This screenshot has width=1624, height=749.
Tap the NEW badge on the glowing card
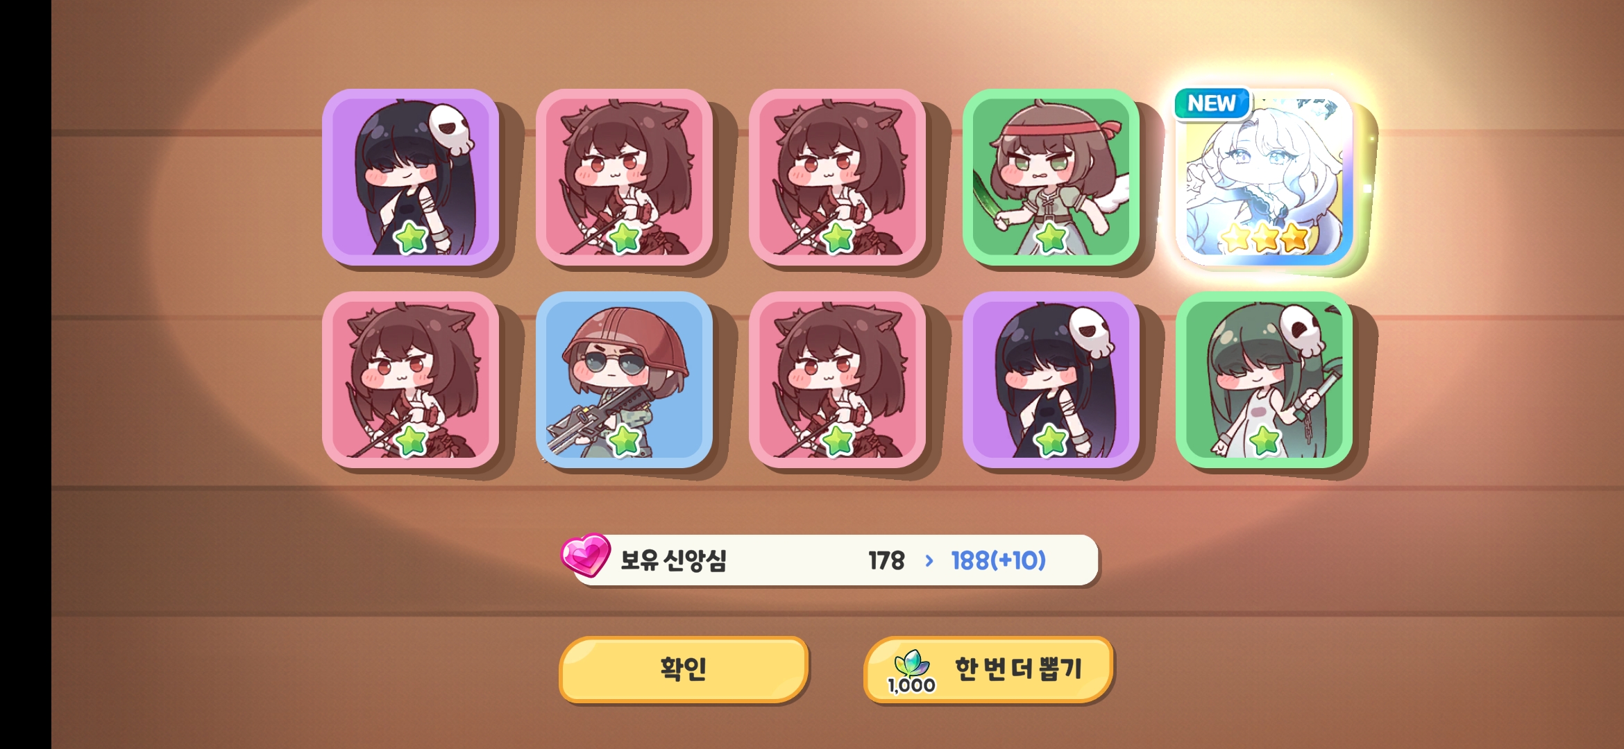pyautogui.click(x=1212, y=103)
